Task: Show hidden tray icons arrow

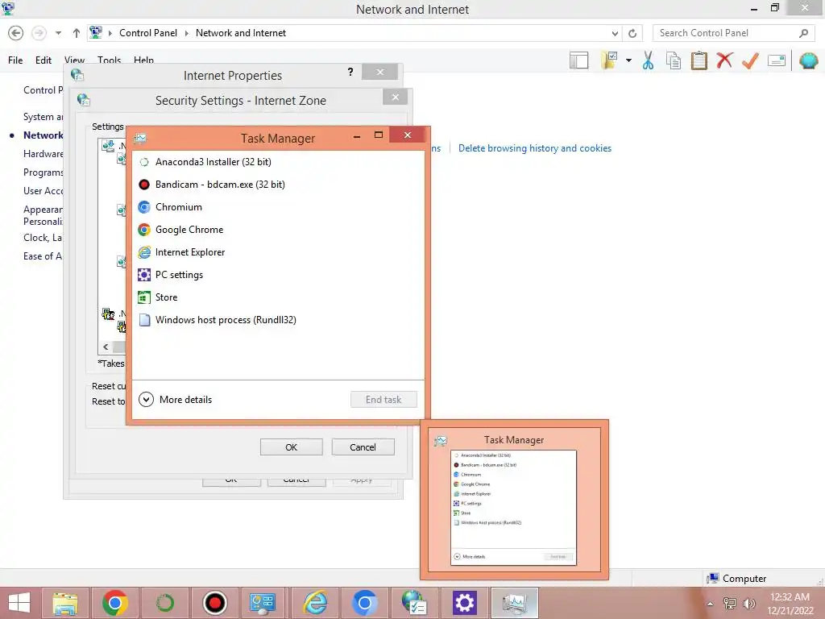Action: [x=711, y=604]
